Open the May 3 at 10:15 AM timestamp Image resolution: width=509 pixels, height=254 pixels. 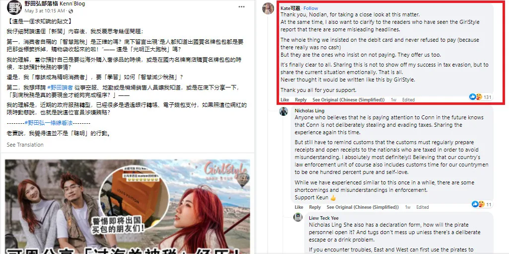pos(45,11)
